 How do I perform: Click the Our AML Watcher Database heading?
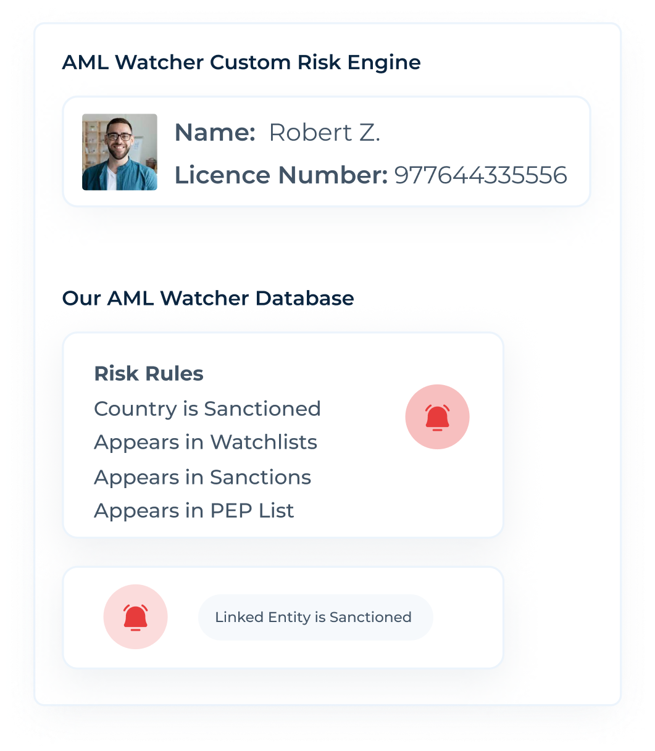pos(207,298)
